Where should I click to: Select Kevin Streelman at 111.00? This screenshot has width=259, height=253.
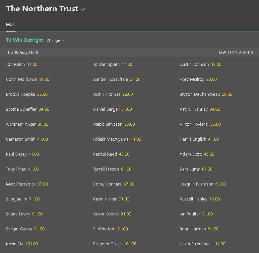point(219,244)
